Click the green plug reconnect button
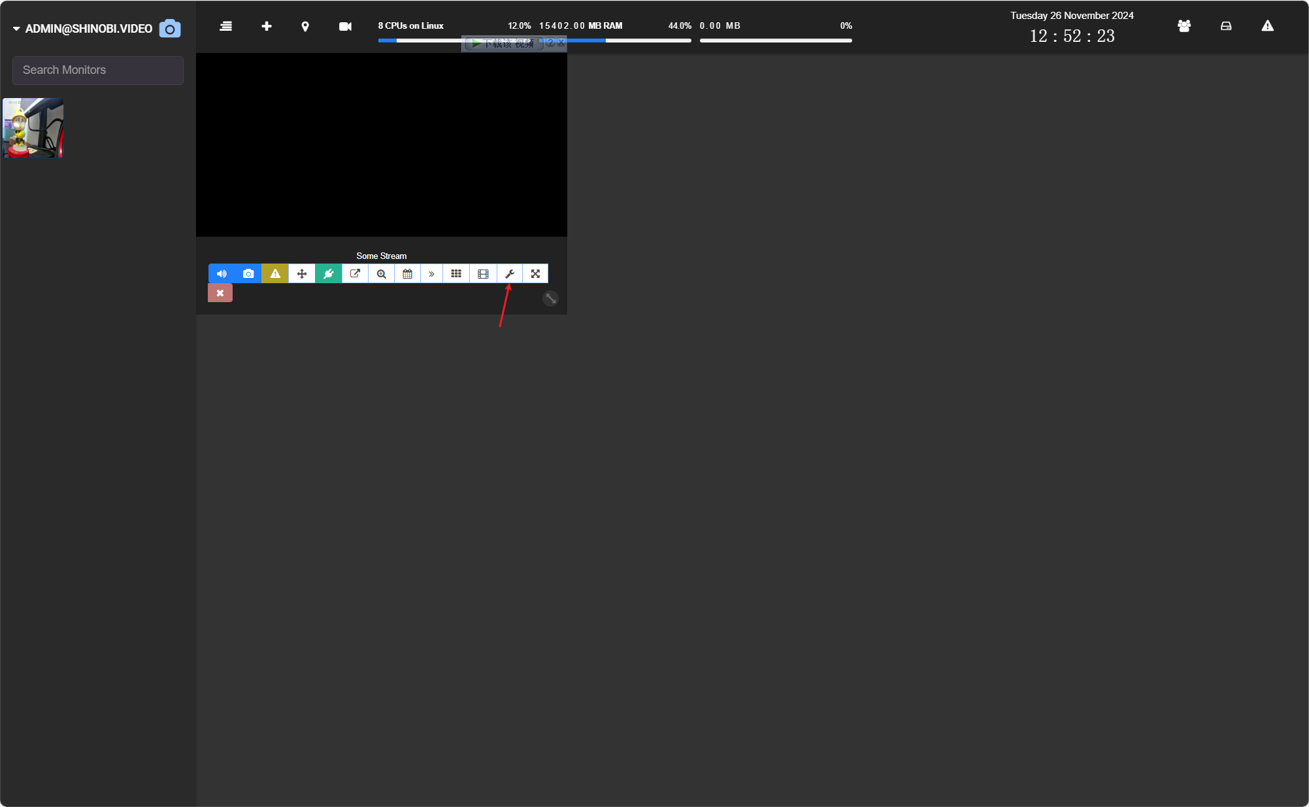 pyautogui.click(x=329, y=274)
